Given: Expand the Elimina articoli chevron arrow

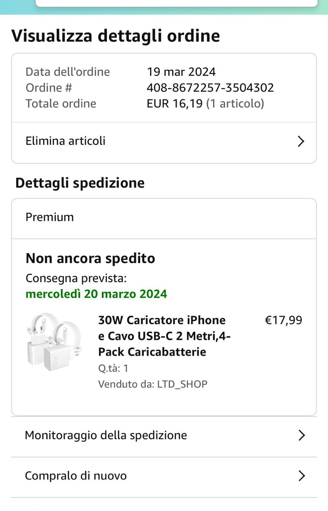Looking at the screenshot, I should (301, 141).
